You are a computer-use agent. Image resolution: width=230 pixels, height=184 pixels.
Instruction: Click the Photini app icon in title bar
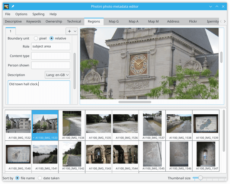coord(6,6)
